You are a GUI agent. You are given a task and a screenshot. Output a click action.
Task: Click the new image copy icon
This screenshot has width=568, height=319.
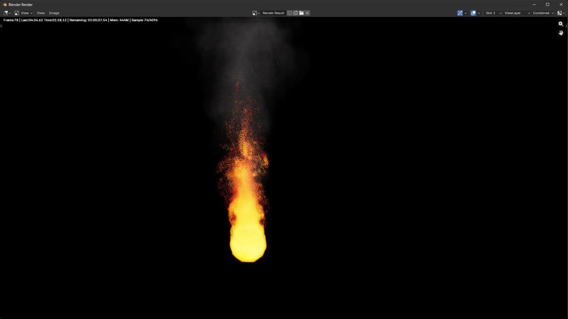tap(295, 13)
